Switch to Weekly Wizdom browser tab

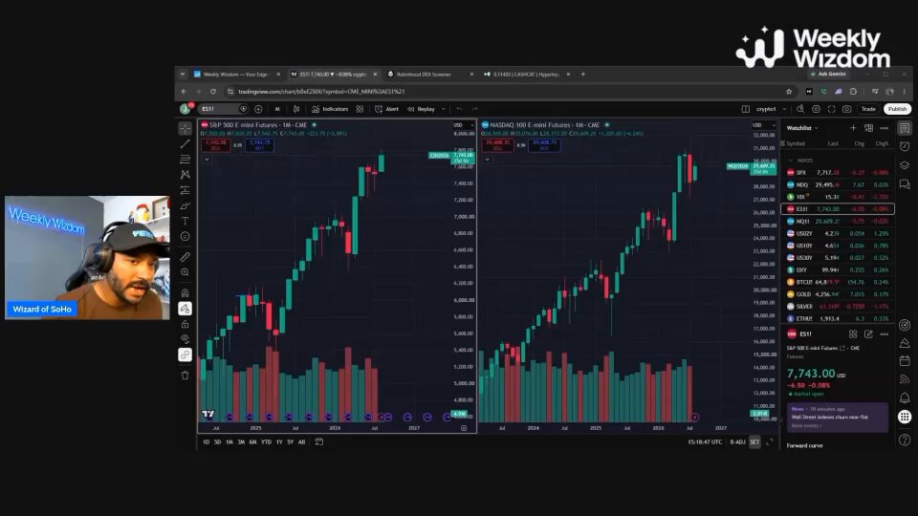pos(235,75)
